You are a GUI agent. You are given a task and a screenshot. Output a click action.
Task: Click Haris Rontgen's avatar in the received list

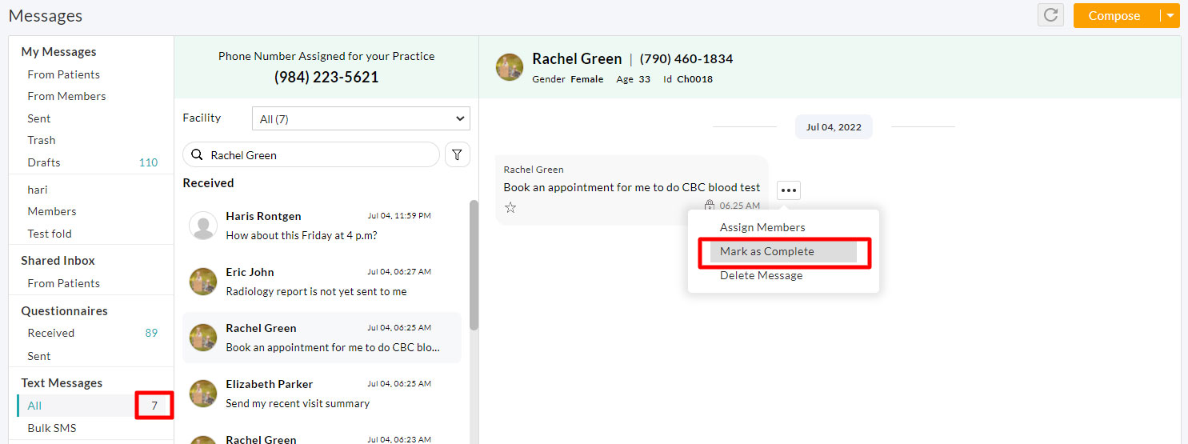pos(203,226)
